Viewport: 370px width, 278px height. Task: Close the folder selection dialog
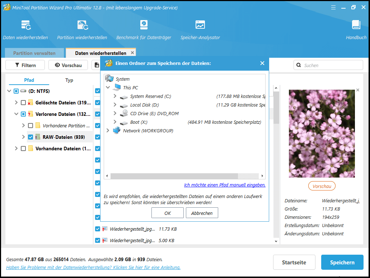(x=262, y=63)
